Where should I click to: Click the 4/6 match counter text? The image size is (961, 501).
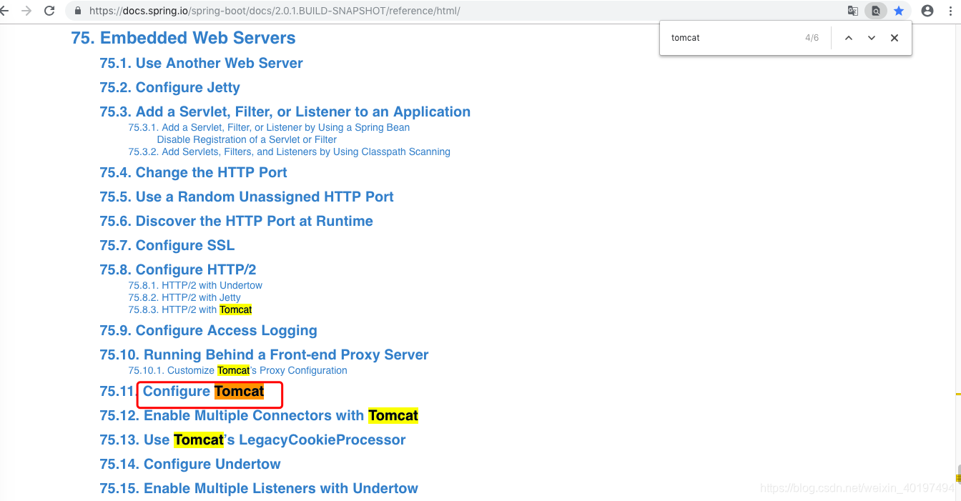click(x=812, y=38)
